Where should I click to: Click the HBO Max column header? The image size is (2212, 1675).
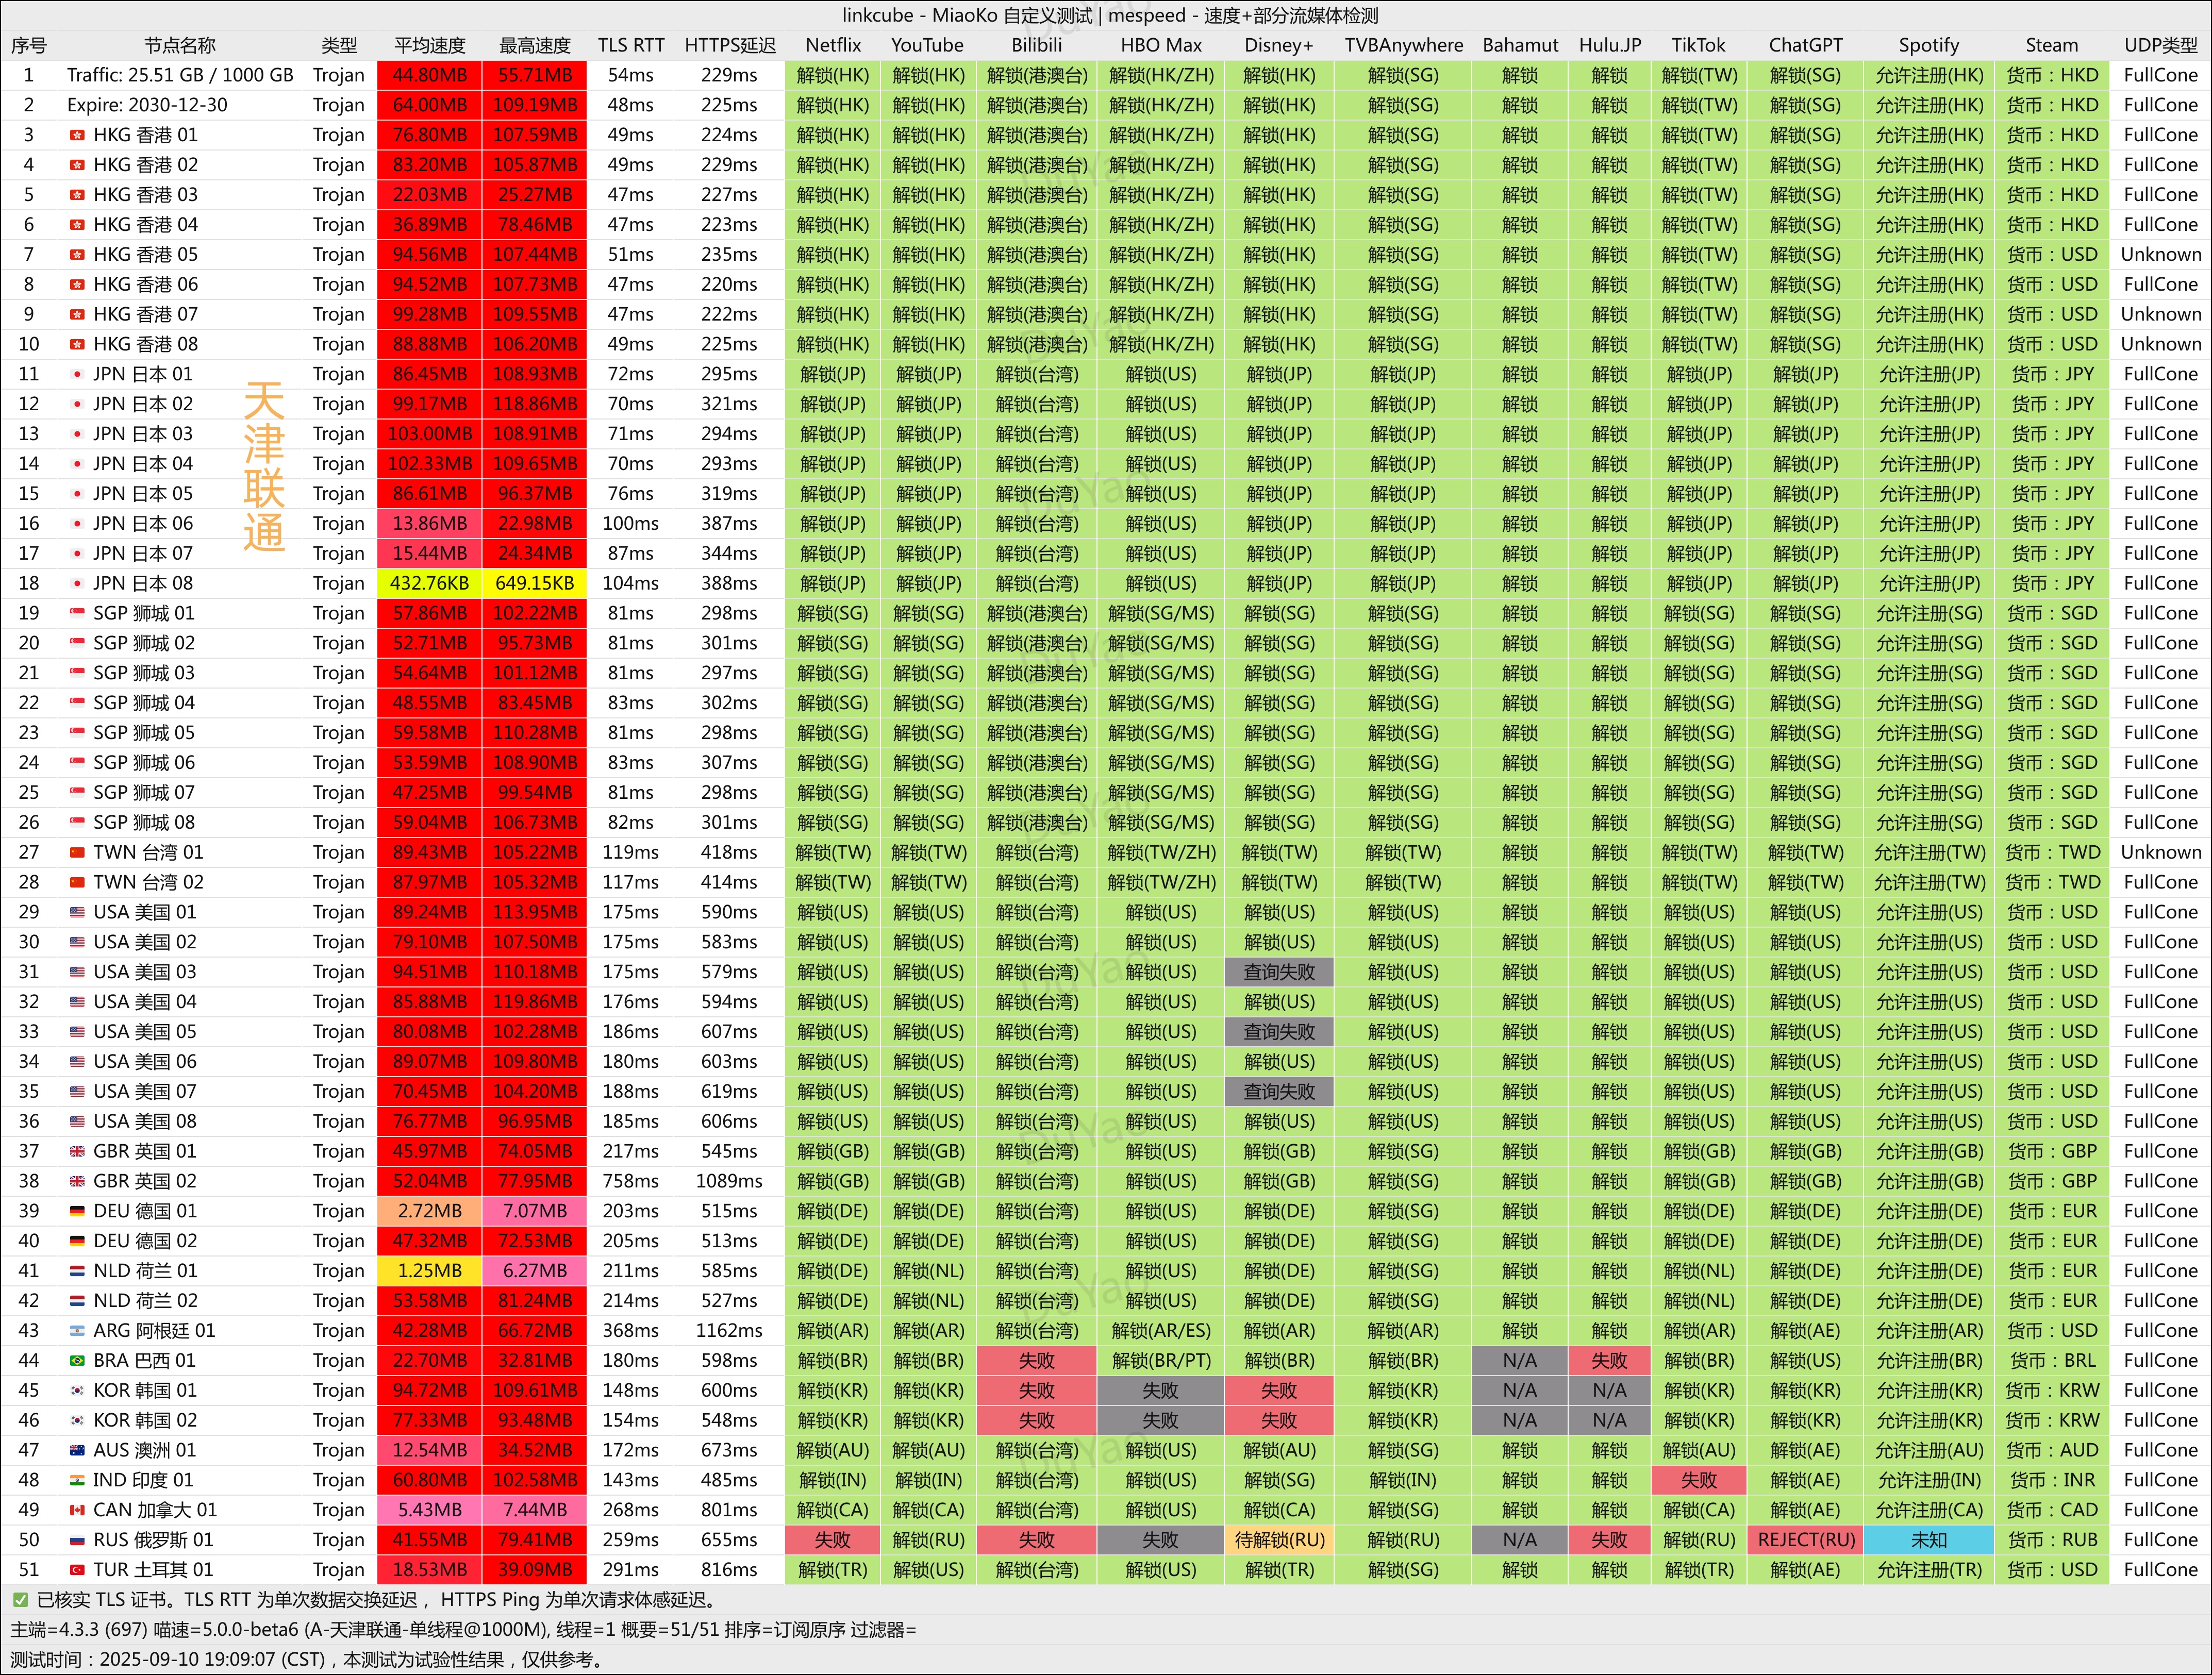coord(1161,45)
